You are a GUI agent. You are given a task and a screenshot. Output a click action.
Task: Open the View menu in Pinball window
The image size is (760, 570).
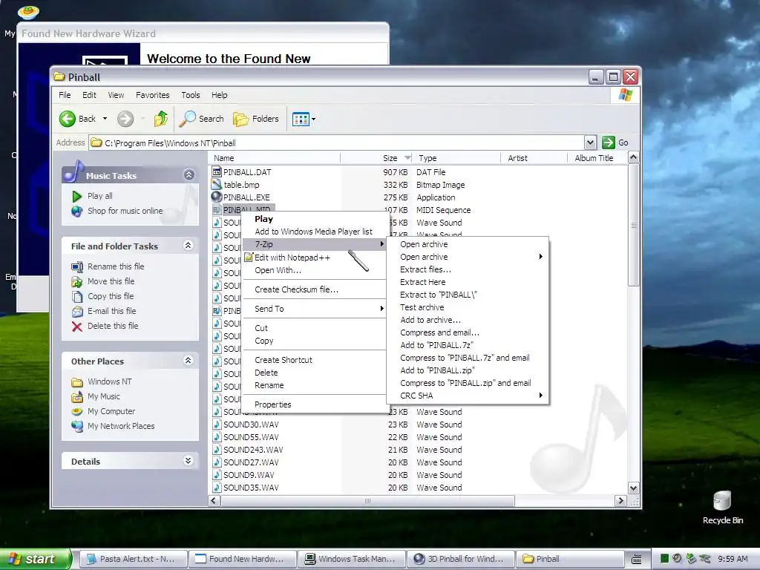point(116,95)
